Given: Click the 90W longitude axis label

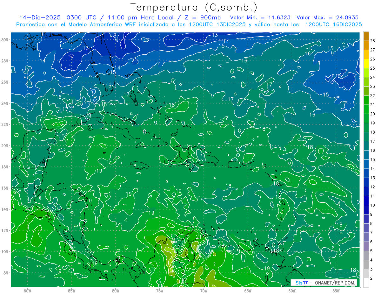Looking at the screenshot, I should [x=27, y=291].
